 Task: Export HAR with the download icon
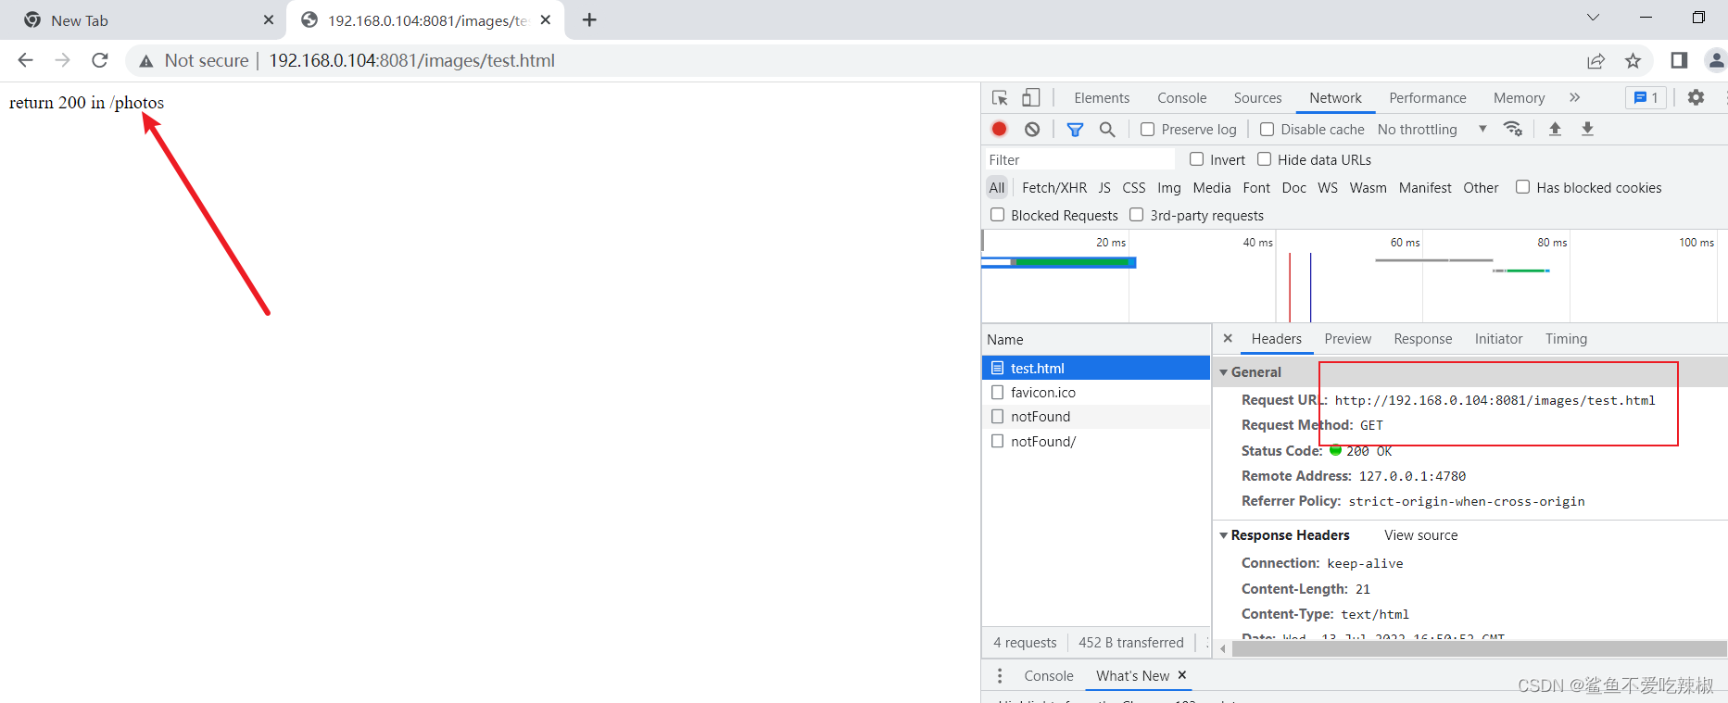(x=1587, y=129)
